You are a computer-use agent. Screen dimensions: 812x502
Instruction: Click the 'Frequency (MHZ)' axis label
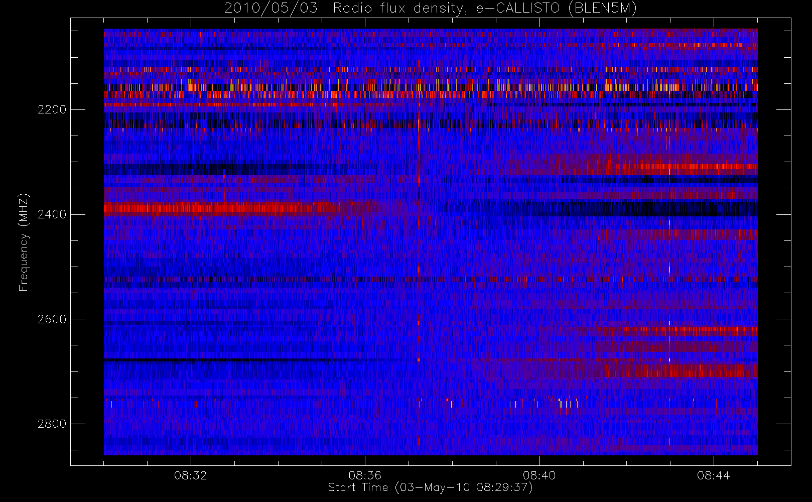(24, 242)
